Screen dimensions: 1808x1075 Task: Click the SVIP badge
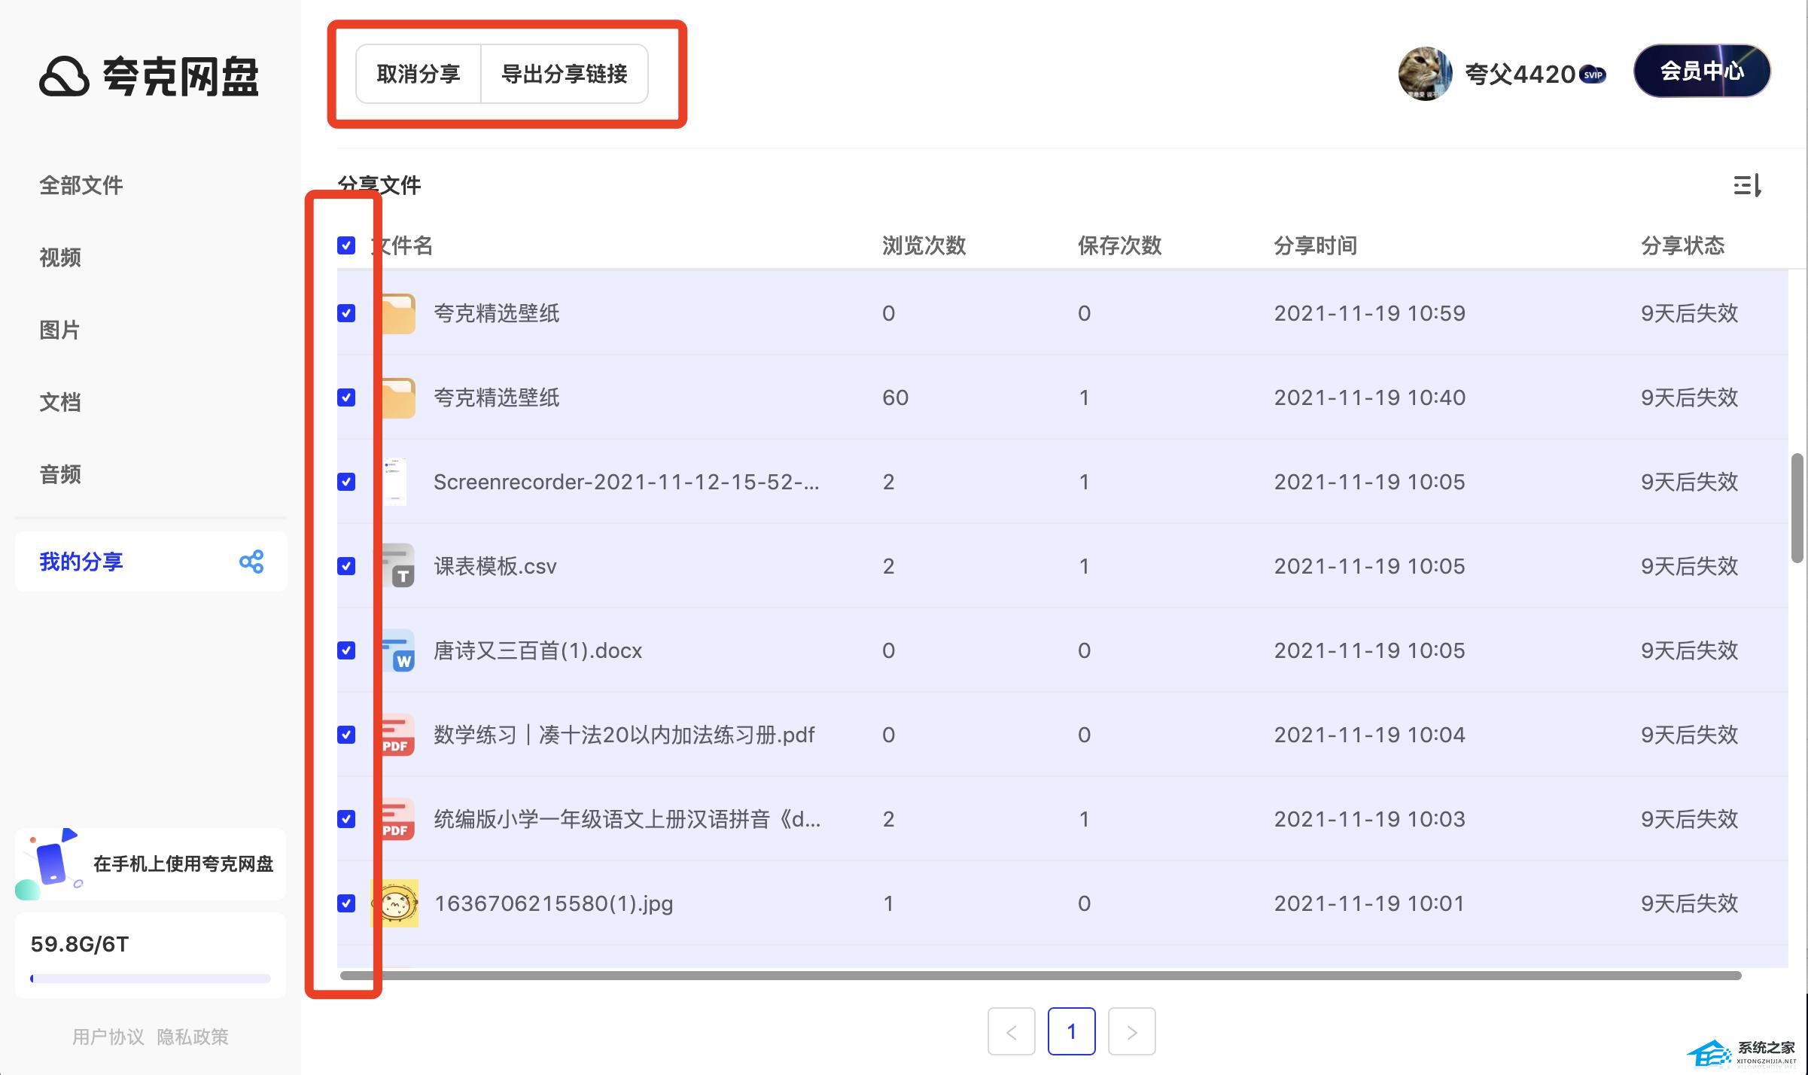(x=1593, y=75)
